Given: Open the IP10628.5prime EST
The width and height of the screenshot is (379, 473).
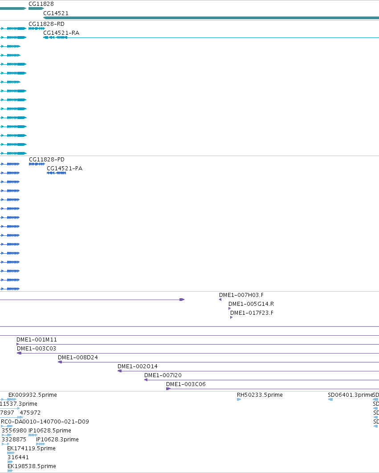Looking at the screenshot, I should [33, 435].
